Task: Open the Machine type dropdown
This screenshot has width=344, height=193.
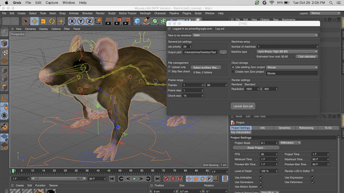Action: click(x=287, y=52)
